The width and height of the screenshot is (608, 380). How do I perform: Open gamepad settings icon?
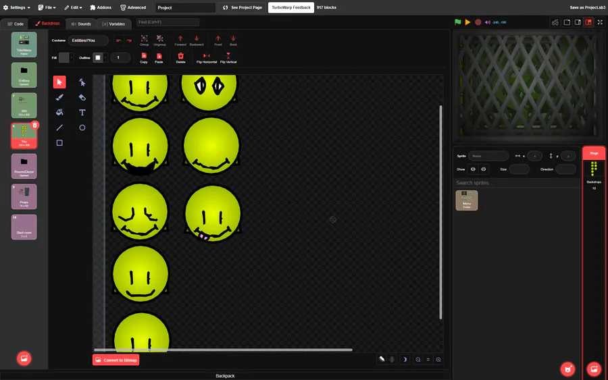coord(555,22)
